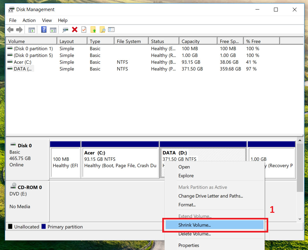This screenshot has height=250, width=308.
Task: Select the Acer (C:) partition block
Action: click(120, 160)
